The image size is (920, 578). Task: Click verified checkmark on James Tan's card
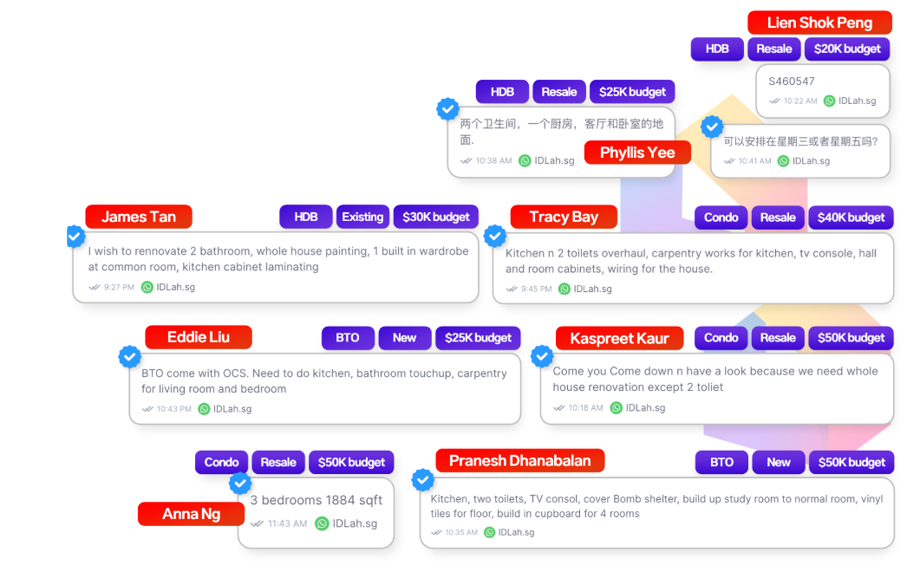75,236
